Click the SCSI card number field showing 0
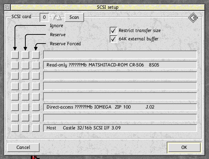The height and width of the screenshot is (159, 209). pyautogui.click(x=44, y=17)
